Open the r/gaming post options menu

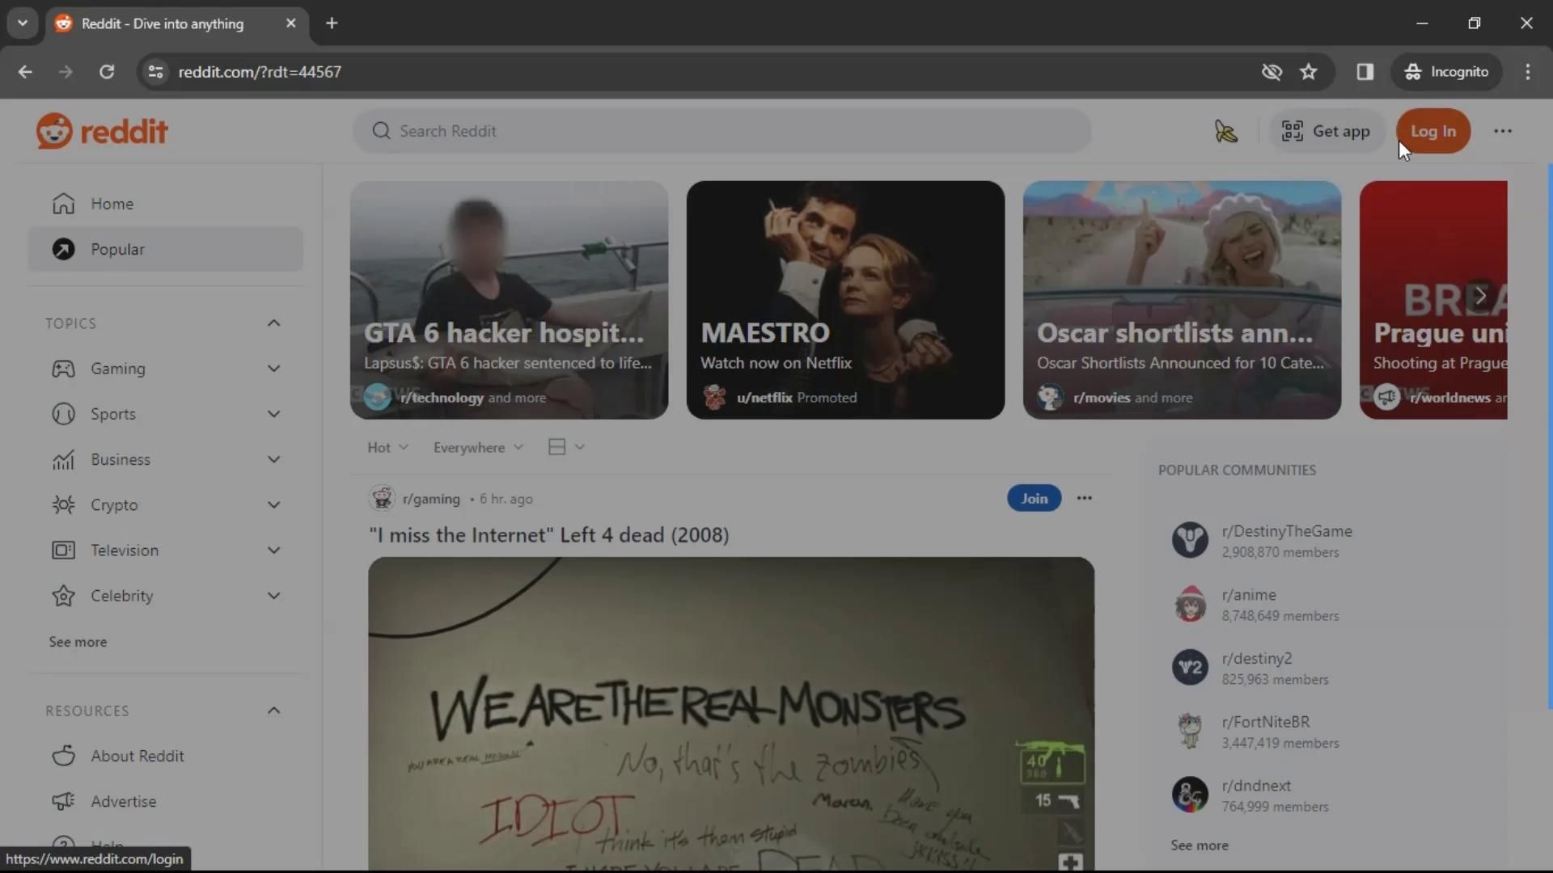pyautogui.click(x=1084, y=498)
